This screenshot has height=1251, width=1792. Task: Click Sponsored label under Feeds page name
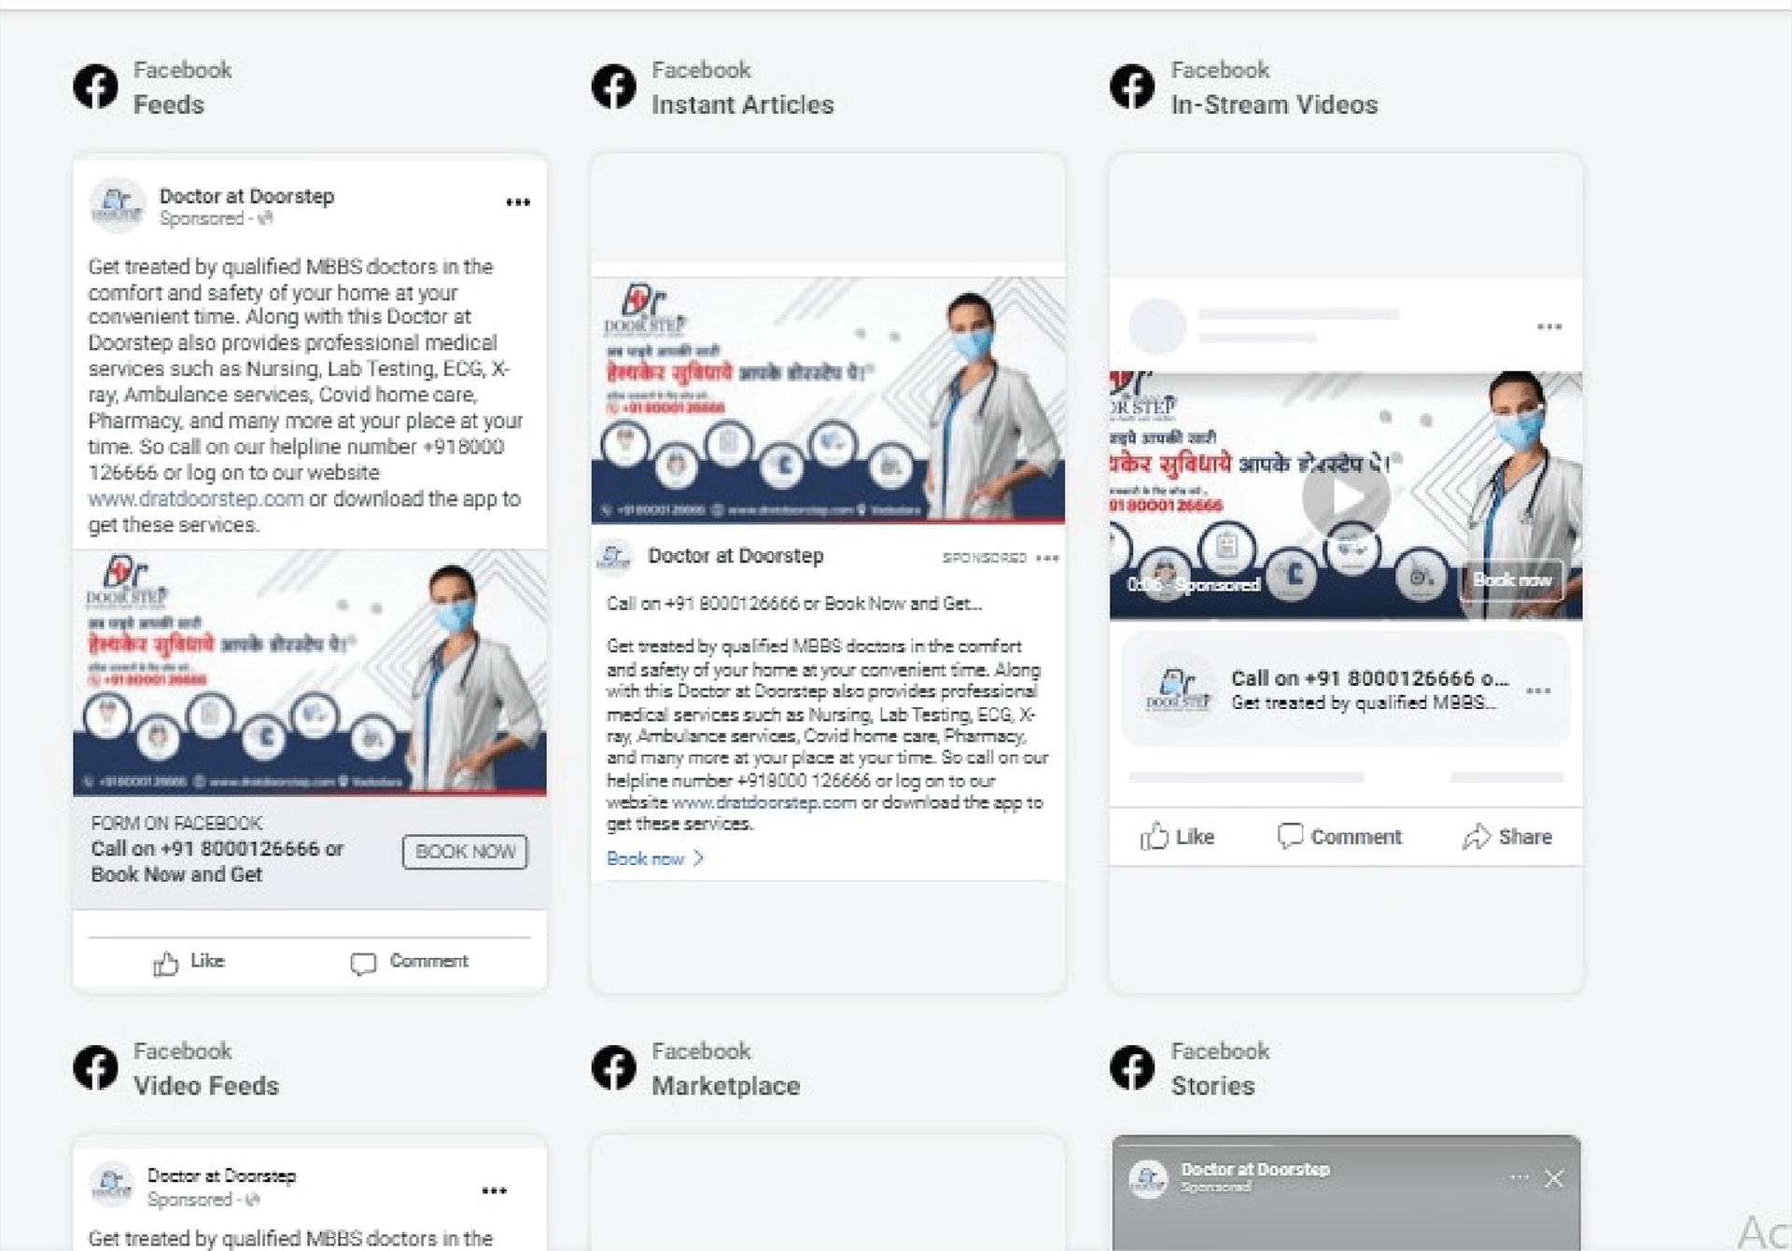(201, 218)
